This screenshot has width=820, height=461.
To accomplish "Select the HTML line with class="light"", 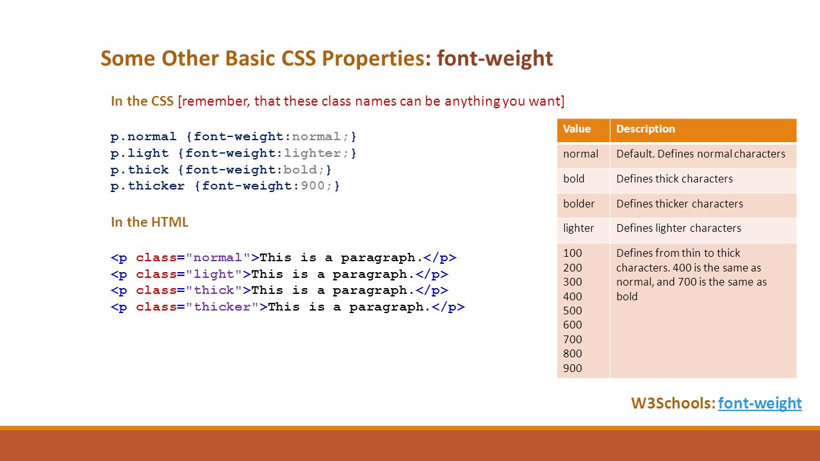I will click(x=279, y=274).
